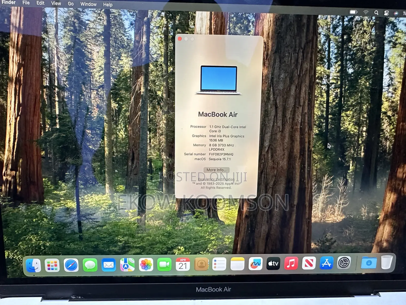
Task: Open Calendar showing APR 21
Action: pyautogui.click(x=183, y=264)
